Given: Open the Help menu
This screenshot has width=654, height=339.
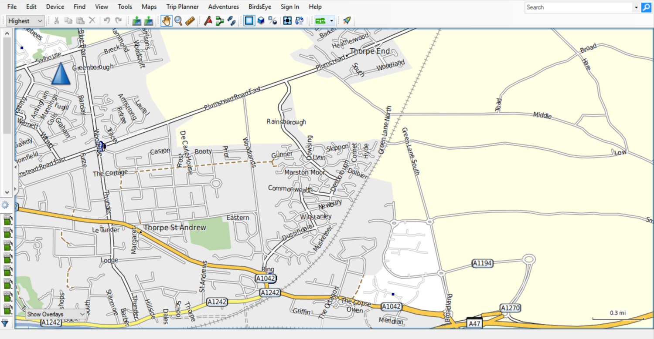Looking at the screenshot, I should click(315, 7).
